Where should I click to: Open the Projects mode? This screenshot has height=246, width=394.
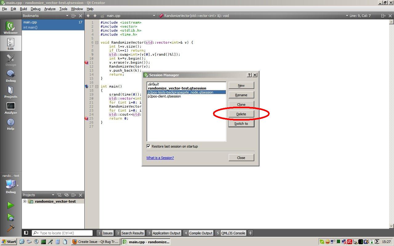coord(10,92)
